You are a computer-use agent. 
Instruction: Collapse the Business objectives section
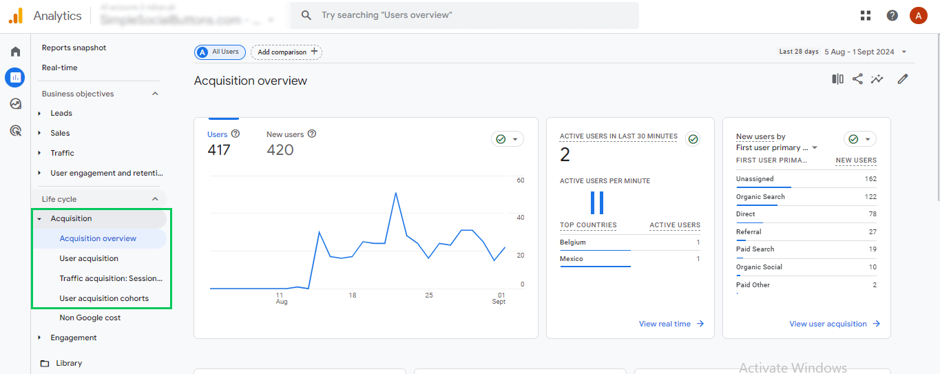[x=155, y=94]
